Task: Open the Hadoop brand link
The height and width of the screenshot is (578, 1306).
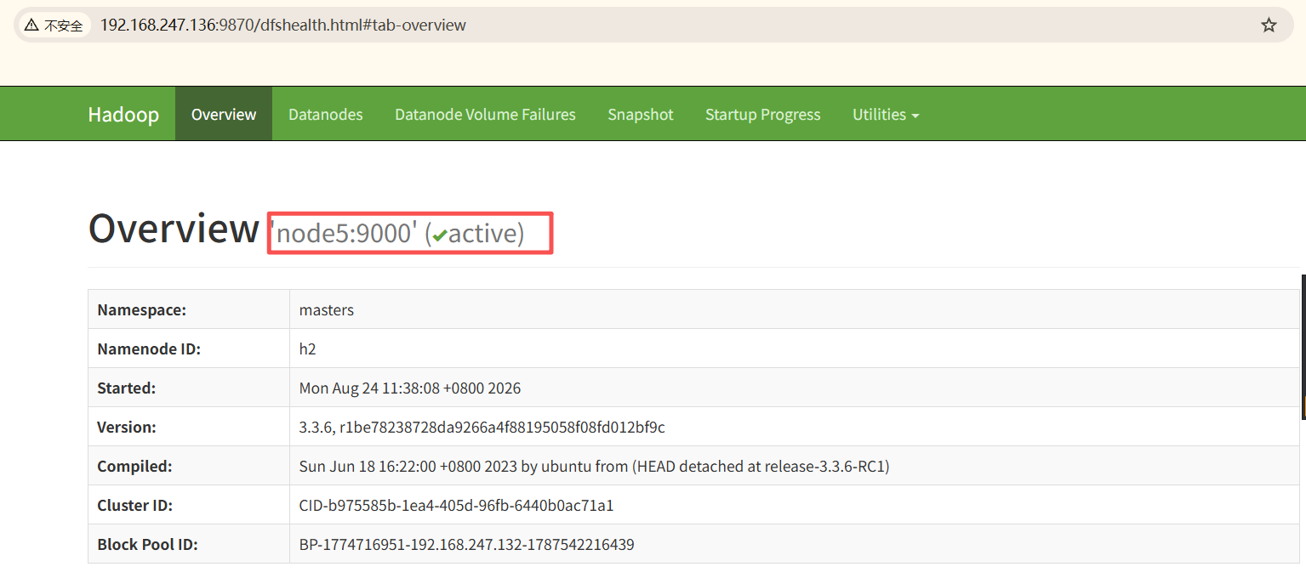Action: 123,114
